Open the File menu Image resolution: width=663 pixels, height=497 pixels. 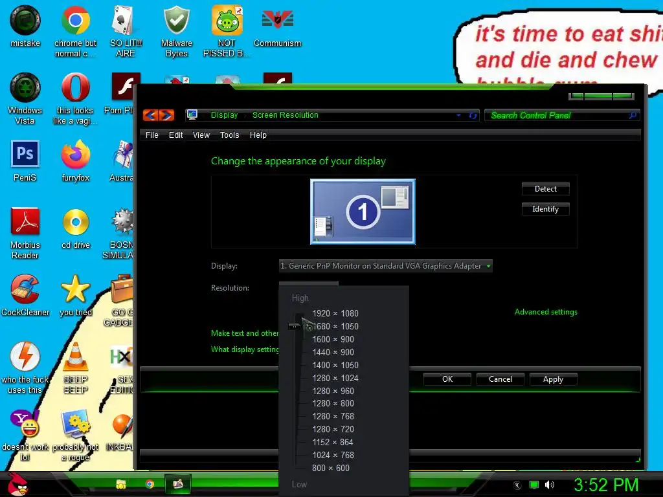coord(152,135)
